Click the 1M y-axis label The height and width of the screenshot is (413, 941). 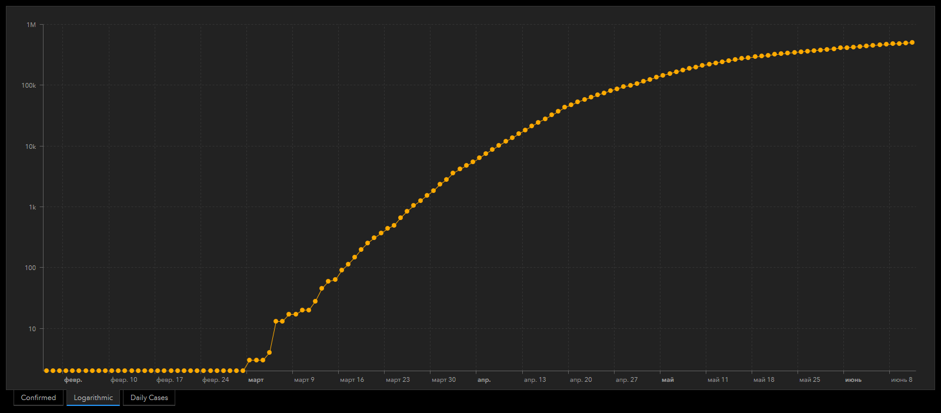(x=31, y=25)
